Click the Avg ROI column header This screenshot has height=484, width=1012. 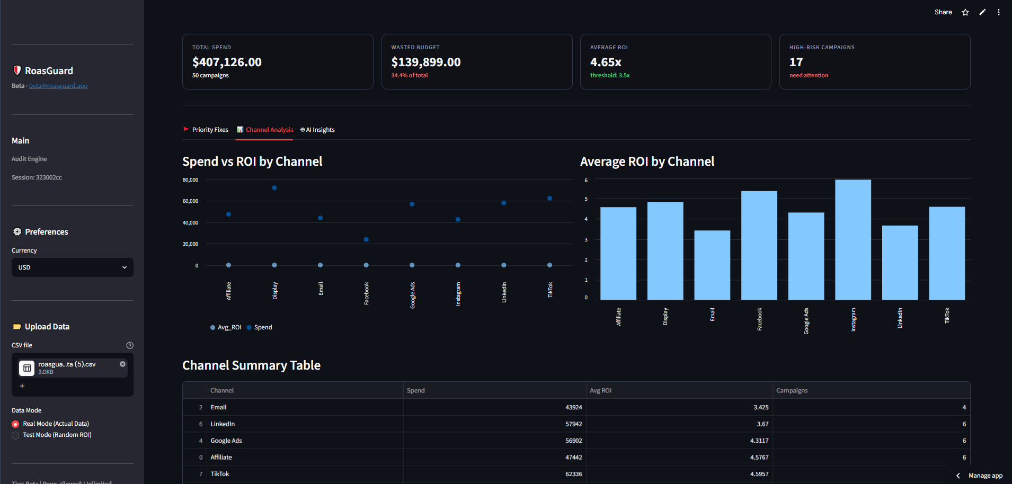679,390
